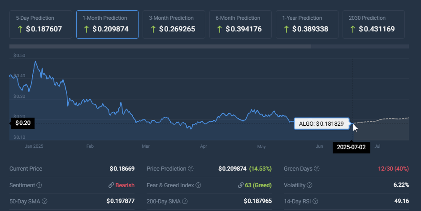The width and height of the screenshot is (421, 211).
Task: Click the 50-Day SMA value $0.197877
Action: [121, 201]
